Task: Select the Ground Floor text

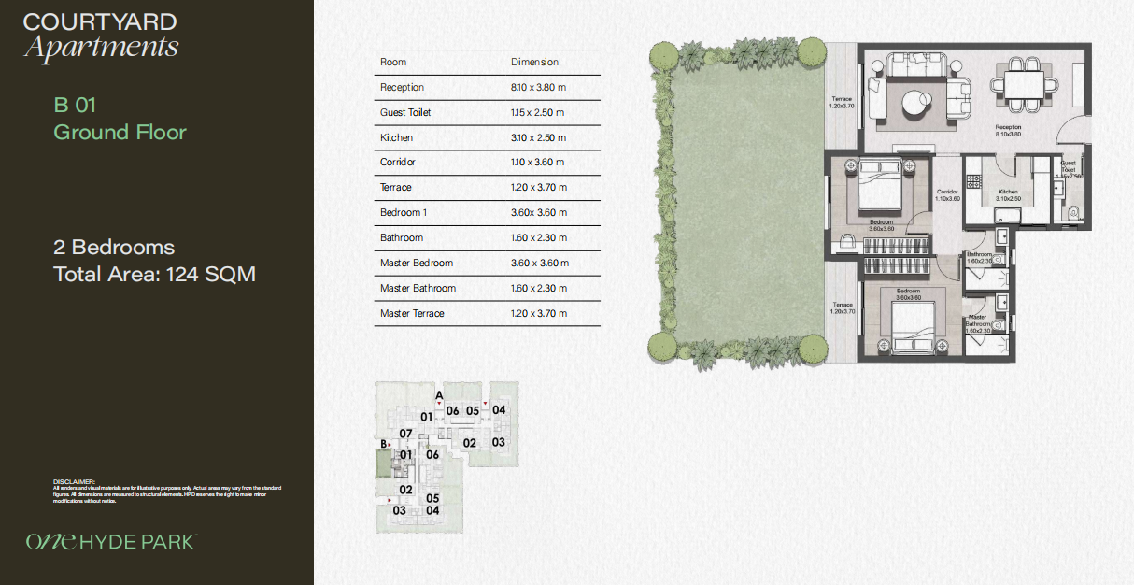Action: [x=120, y=132]
